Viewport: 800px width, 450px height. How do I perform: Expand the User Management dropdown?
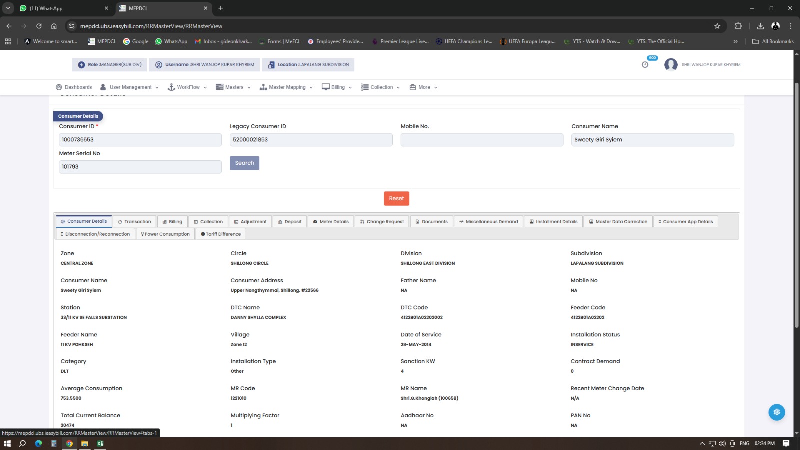click(x=130, y=87)
